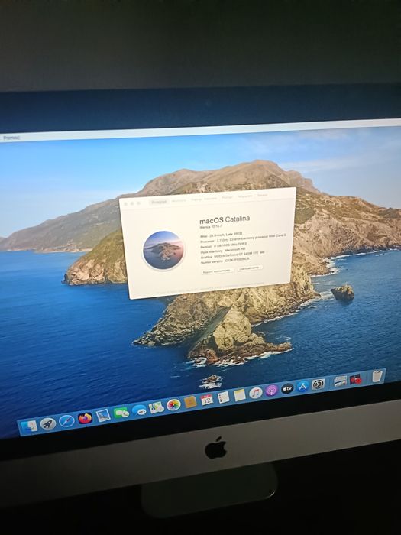Open Contacts brown book icon

tap(190, 402)
